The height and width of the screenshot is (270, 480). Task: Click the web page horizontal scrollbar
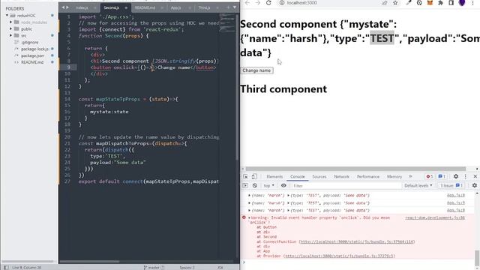coord(355,169)
